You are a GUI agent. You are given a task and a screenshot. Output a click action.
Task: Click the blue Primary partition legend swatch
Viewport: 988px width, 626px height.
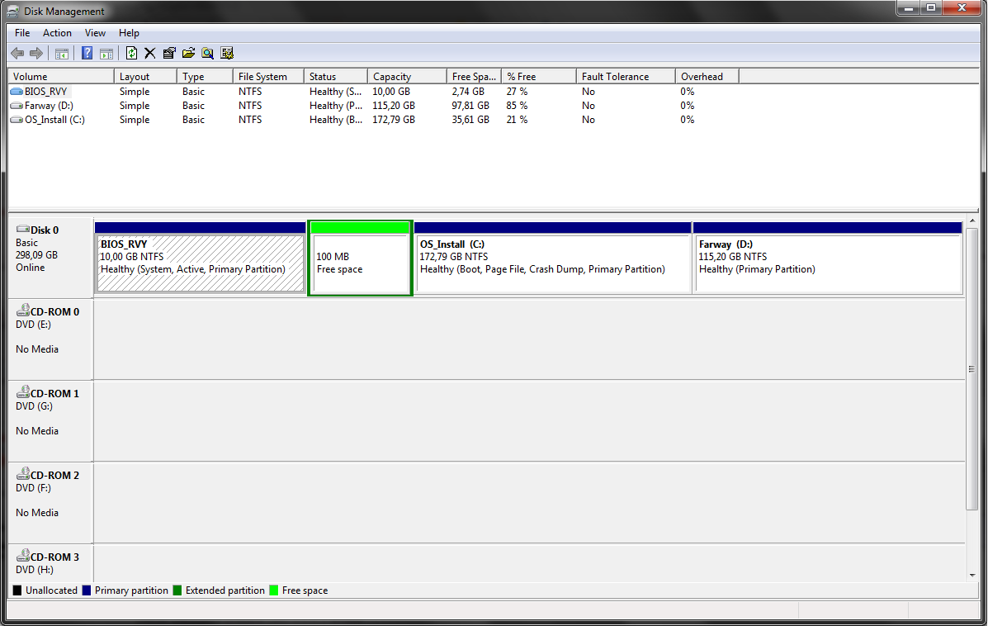coord(87,590)
